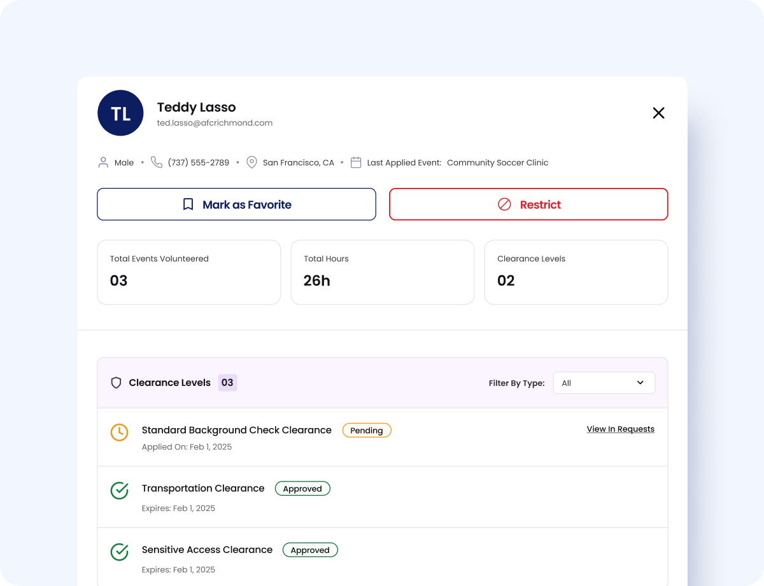The height and width of the screenshot is (586, 764).
Task: Mark Teddy Lasso as Favorite
Action: 236,204
